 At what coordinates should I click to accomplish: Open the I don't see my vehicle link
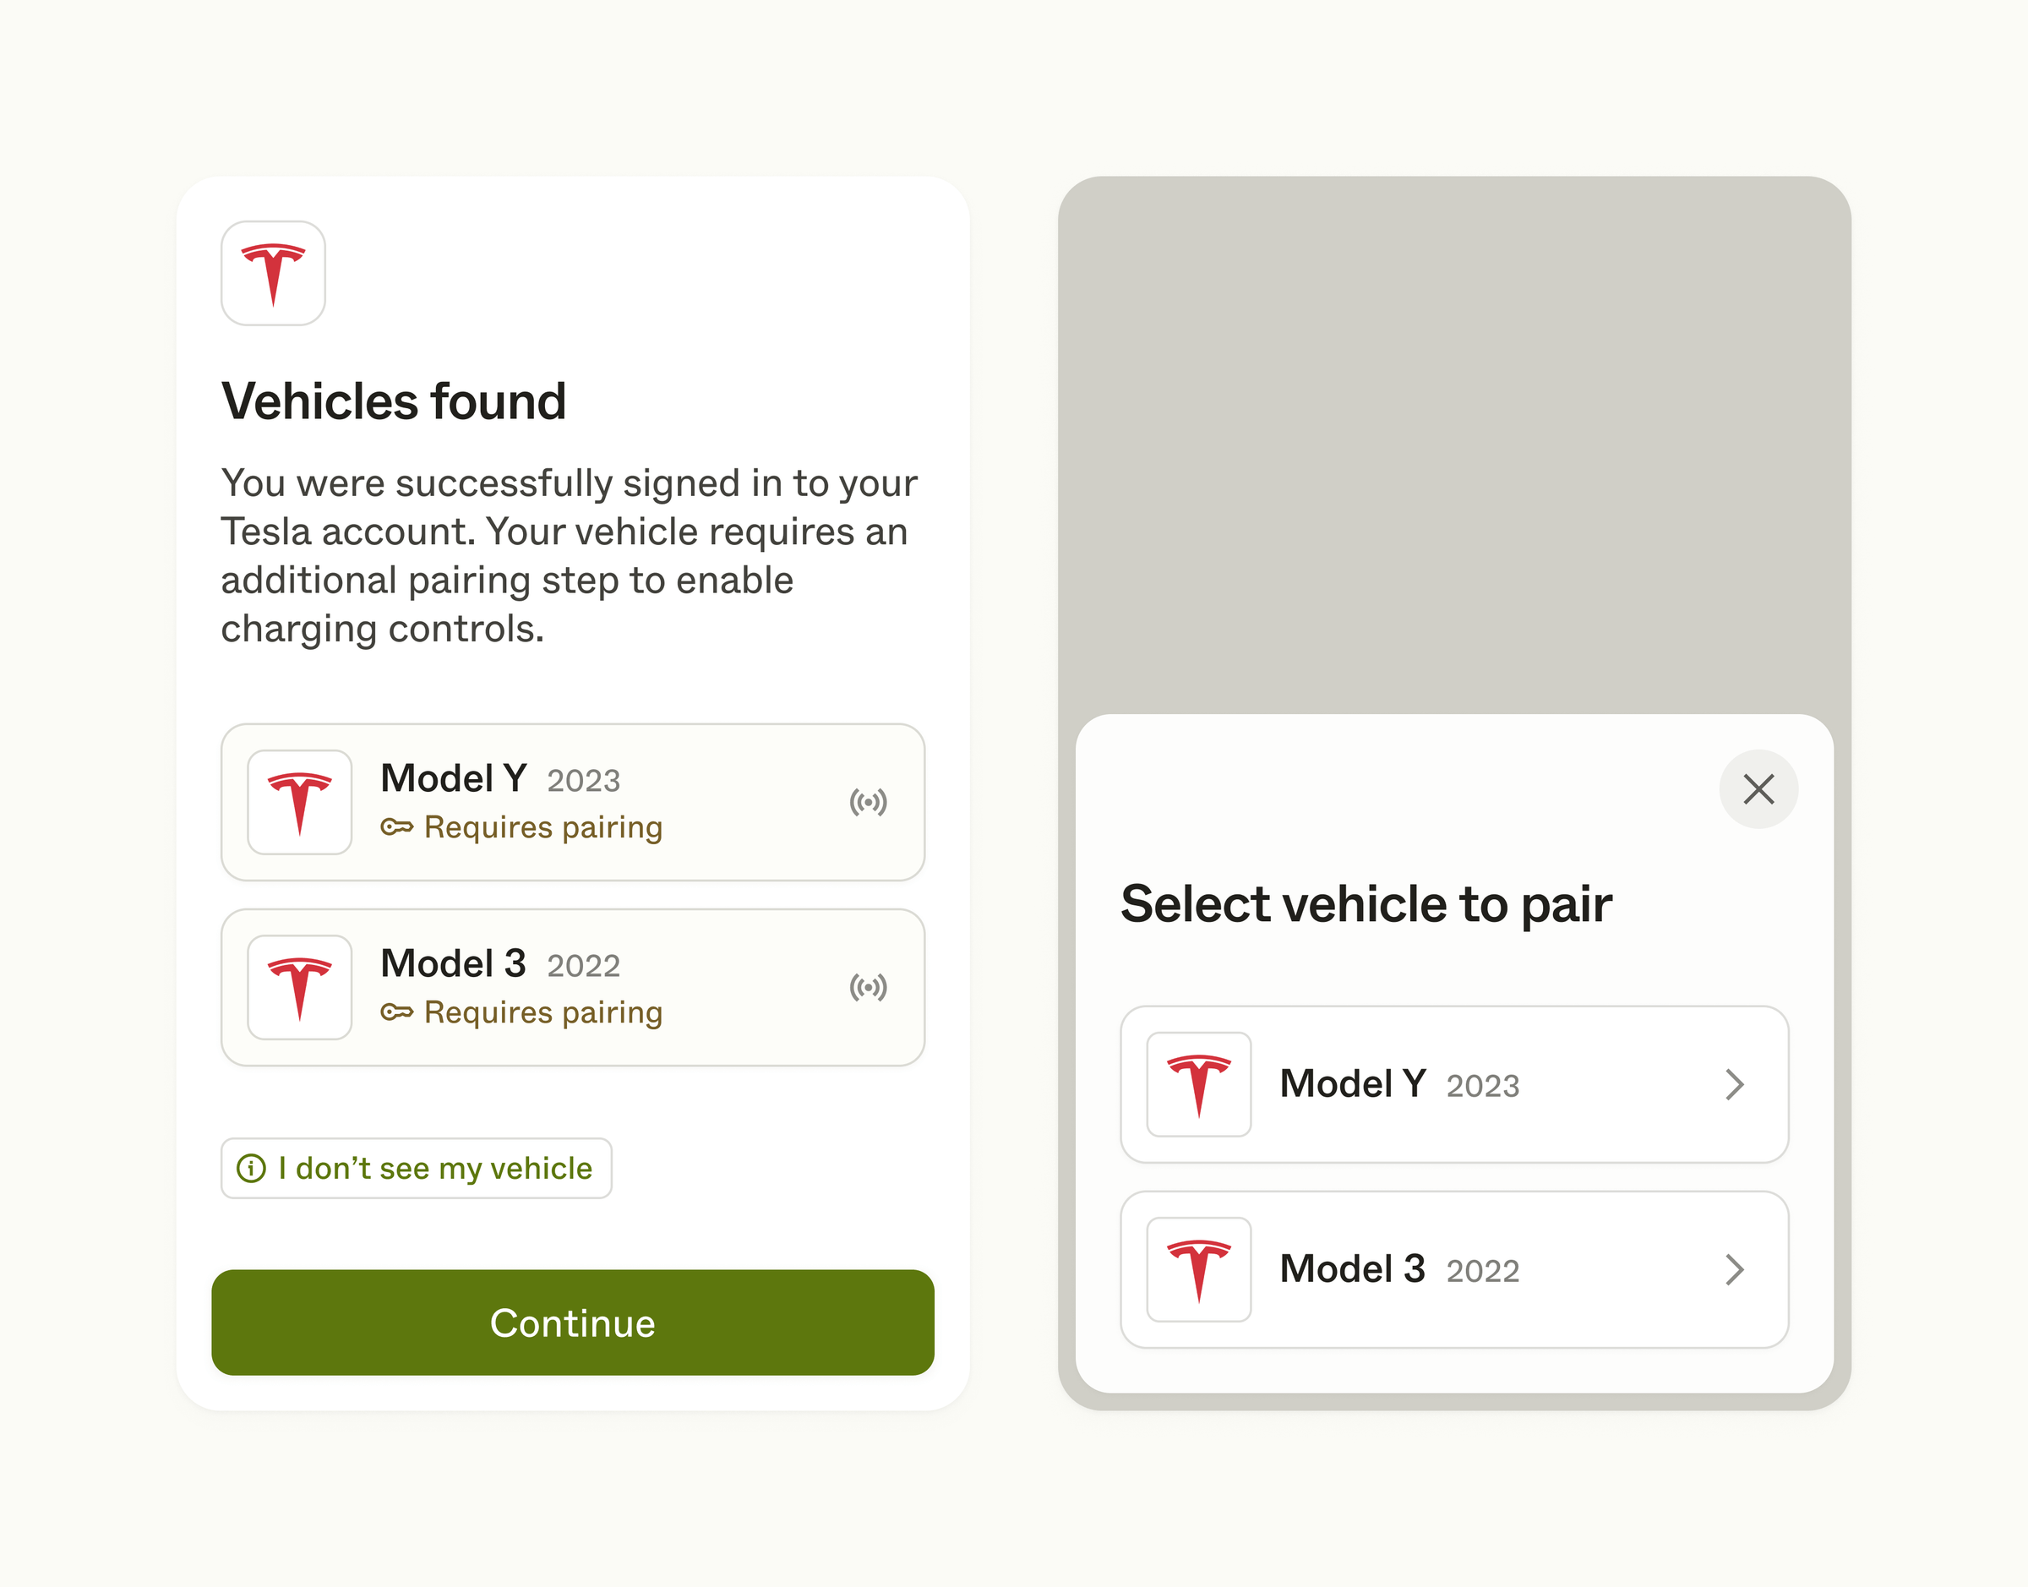(435, 1168)
